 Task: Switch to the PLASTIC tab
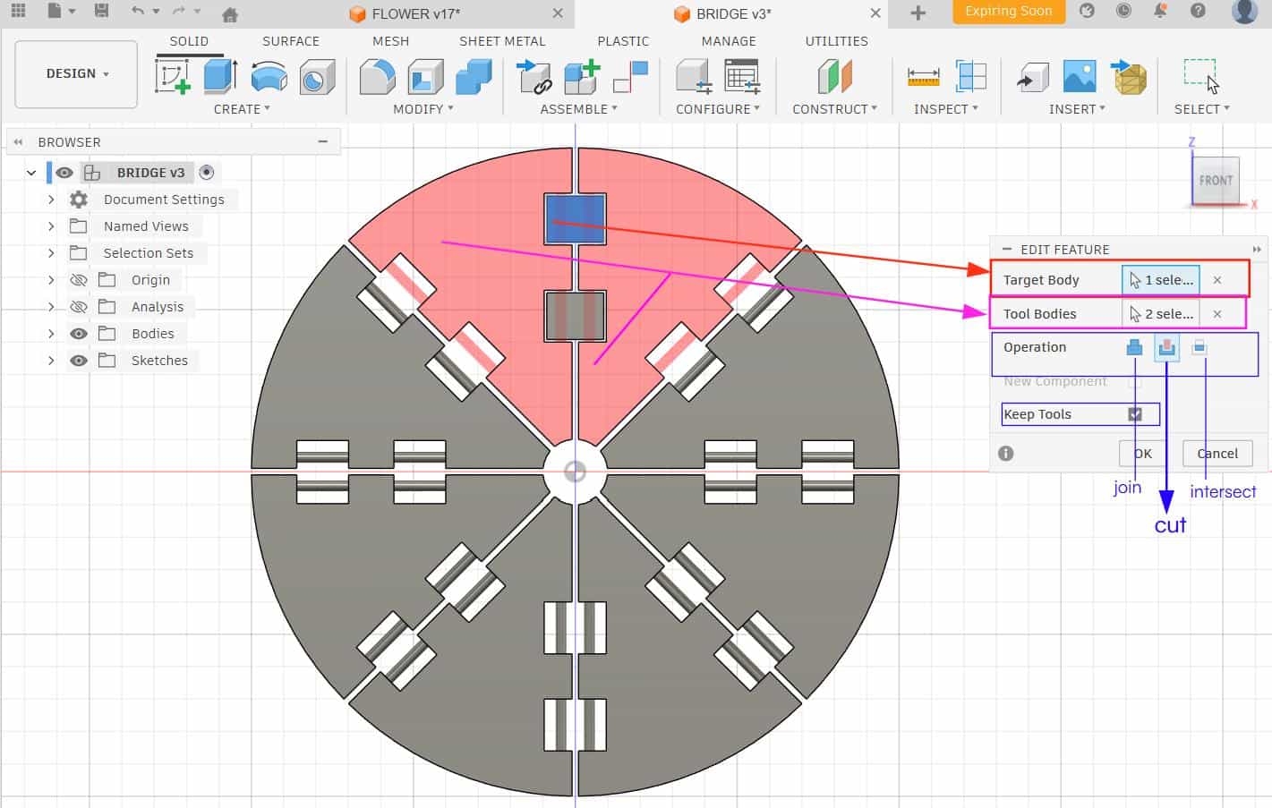click(x=623, y=41)
